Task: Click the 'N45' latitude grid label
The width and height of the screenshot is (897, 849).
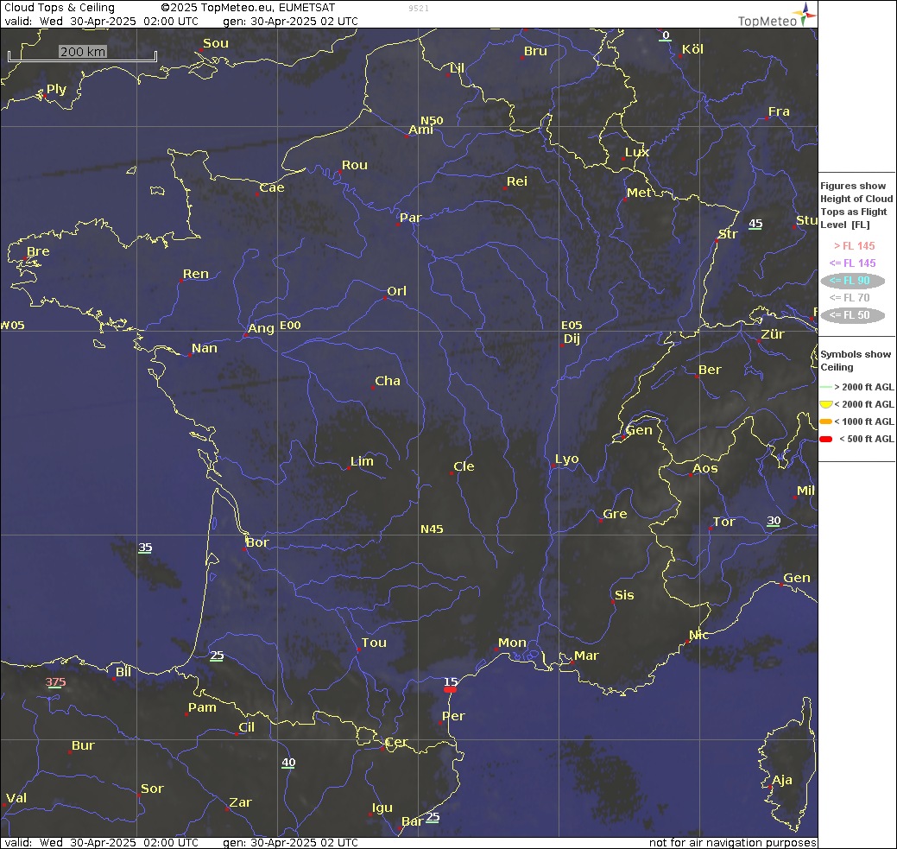Action: pos(432,529)
